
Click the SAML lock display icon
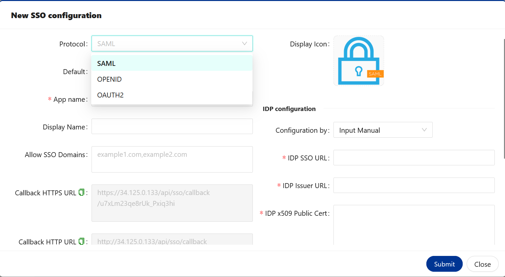point(359,61)
